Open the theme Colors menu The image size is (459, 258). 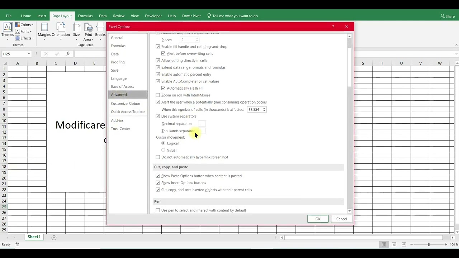click(24, 25)
